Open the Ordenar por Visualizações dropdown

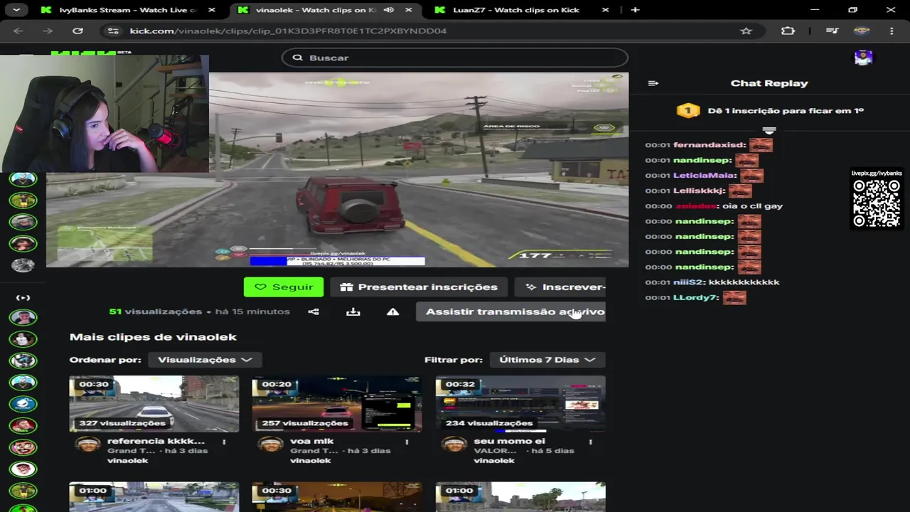click(205, 360)
